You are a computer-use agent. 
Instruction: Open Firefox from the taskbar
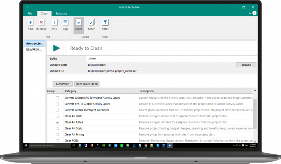point(92,146)
